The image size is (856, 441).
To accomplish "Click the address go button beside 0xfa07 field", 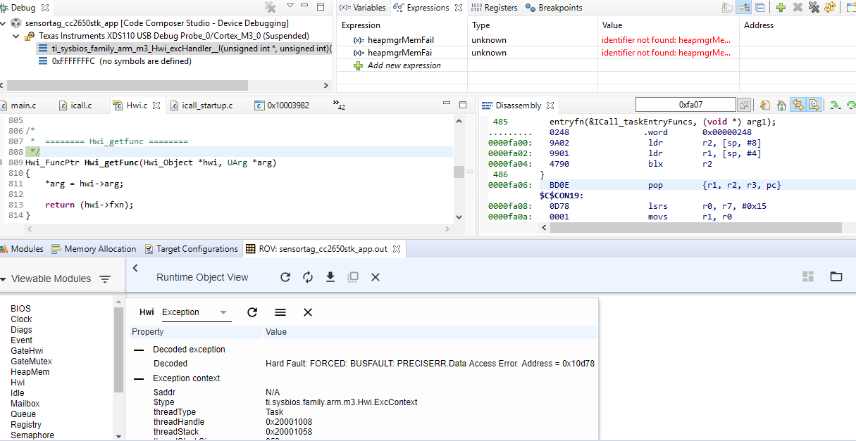I will 744,105.
